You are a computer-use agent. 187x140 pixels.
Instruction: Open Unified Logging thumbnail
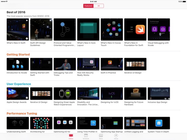(135, 123)
